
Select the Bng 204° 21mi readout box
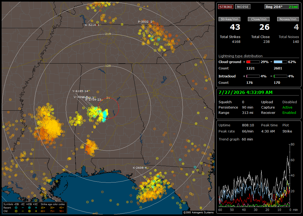[x=282, y=7]
